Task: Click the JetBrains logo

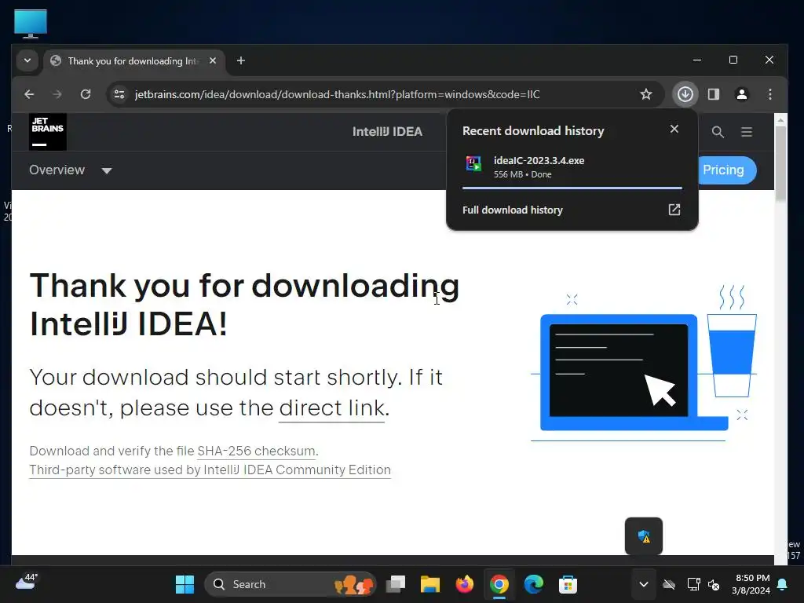Action: click(x=48, y=132)
